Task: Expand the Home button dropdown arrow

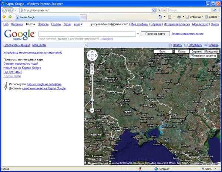Action: point(165,17)
